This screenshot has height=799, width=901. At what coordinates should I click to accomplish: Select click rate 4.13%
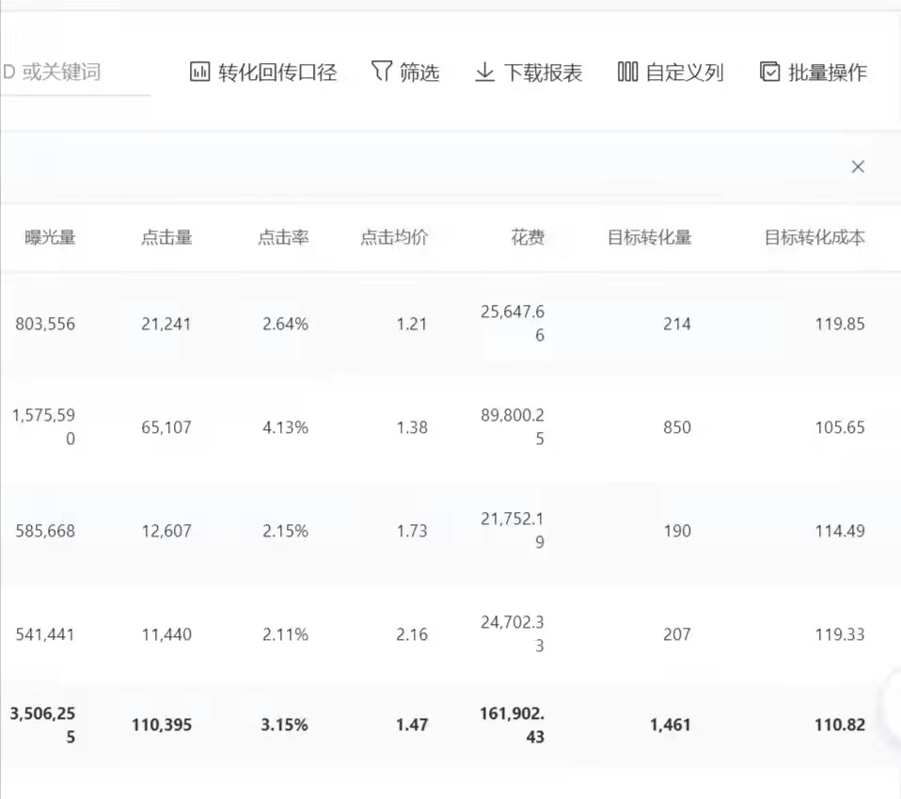coord(286,427)
